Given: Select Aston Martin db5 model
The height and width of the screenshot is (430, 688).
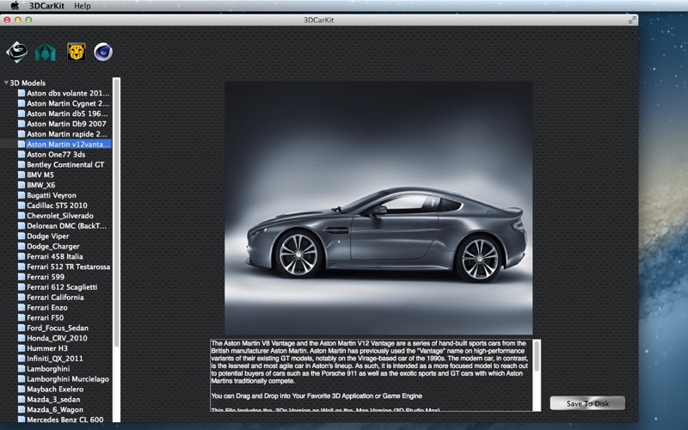Looking at the screenshot, I should (67, 114).
